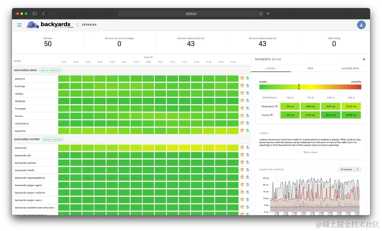The image size is (382, 231).
Task: Open Jaeger traces for payments service
Action: pyautogui.click(x=248, y=131)
